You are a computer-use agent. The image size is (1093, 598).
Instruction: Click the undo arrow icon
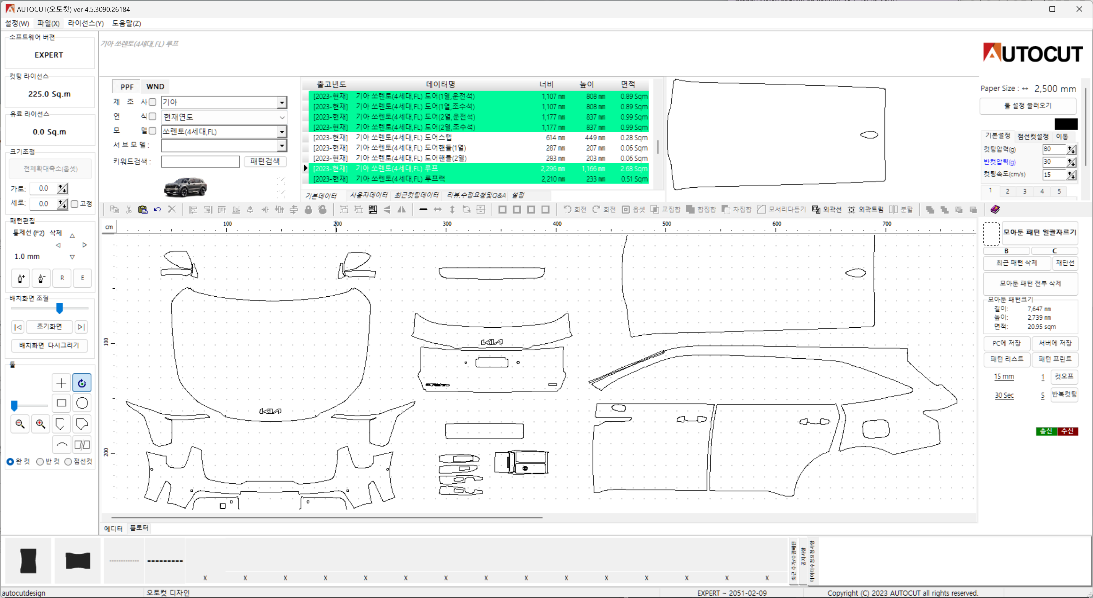point(158,209)
